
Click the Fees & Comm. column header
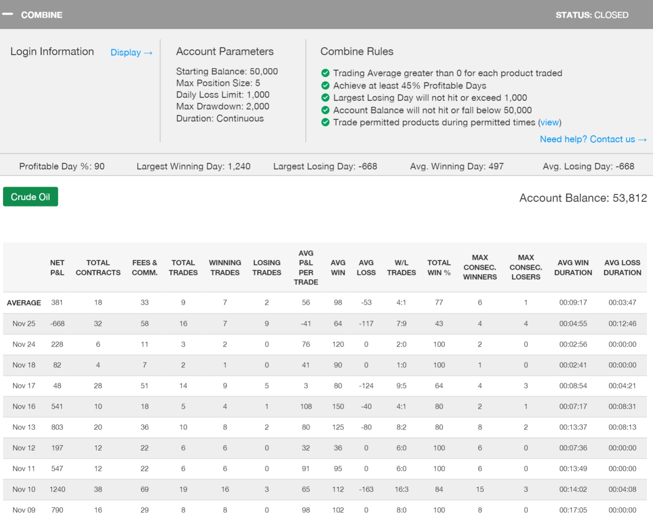coord(145,268)
